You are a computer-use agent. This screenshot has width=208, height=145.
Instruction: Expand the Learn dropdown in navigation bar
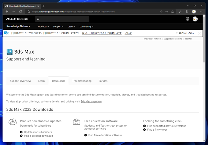[72, 27]
